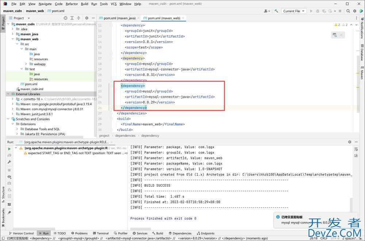Open editor tabs more-options menu
Screen dimensions: 365x241
356,18
